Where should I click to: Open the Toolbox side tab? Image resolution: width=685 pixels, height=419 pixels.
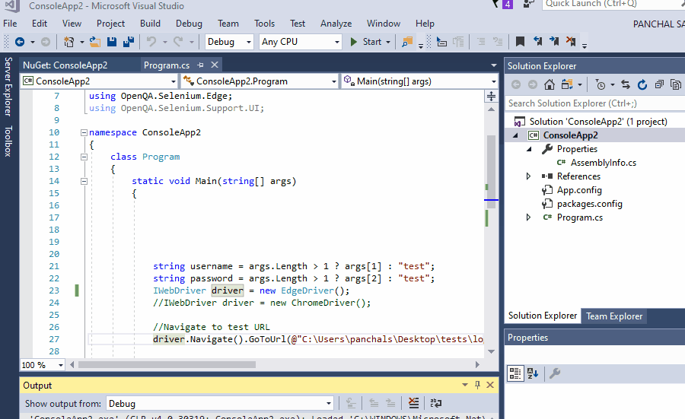[x=8, y=141]
